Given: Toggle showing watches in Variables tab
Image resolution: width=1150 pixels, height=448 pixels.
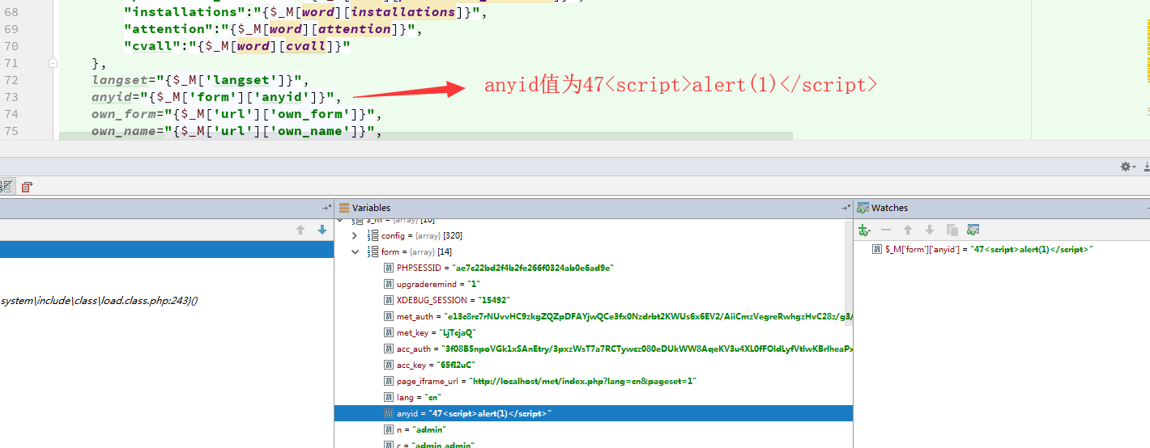Looking at the screenshot, I should pos(973,230).
